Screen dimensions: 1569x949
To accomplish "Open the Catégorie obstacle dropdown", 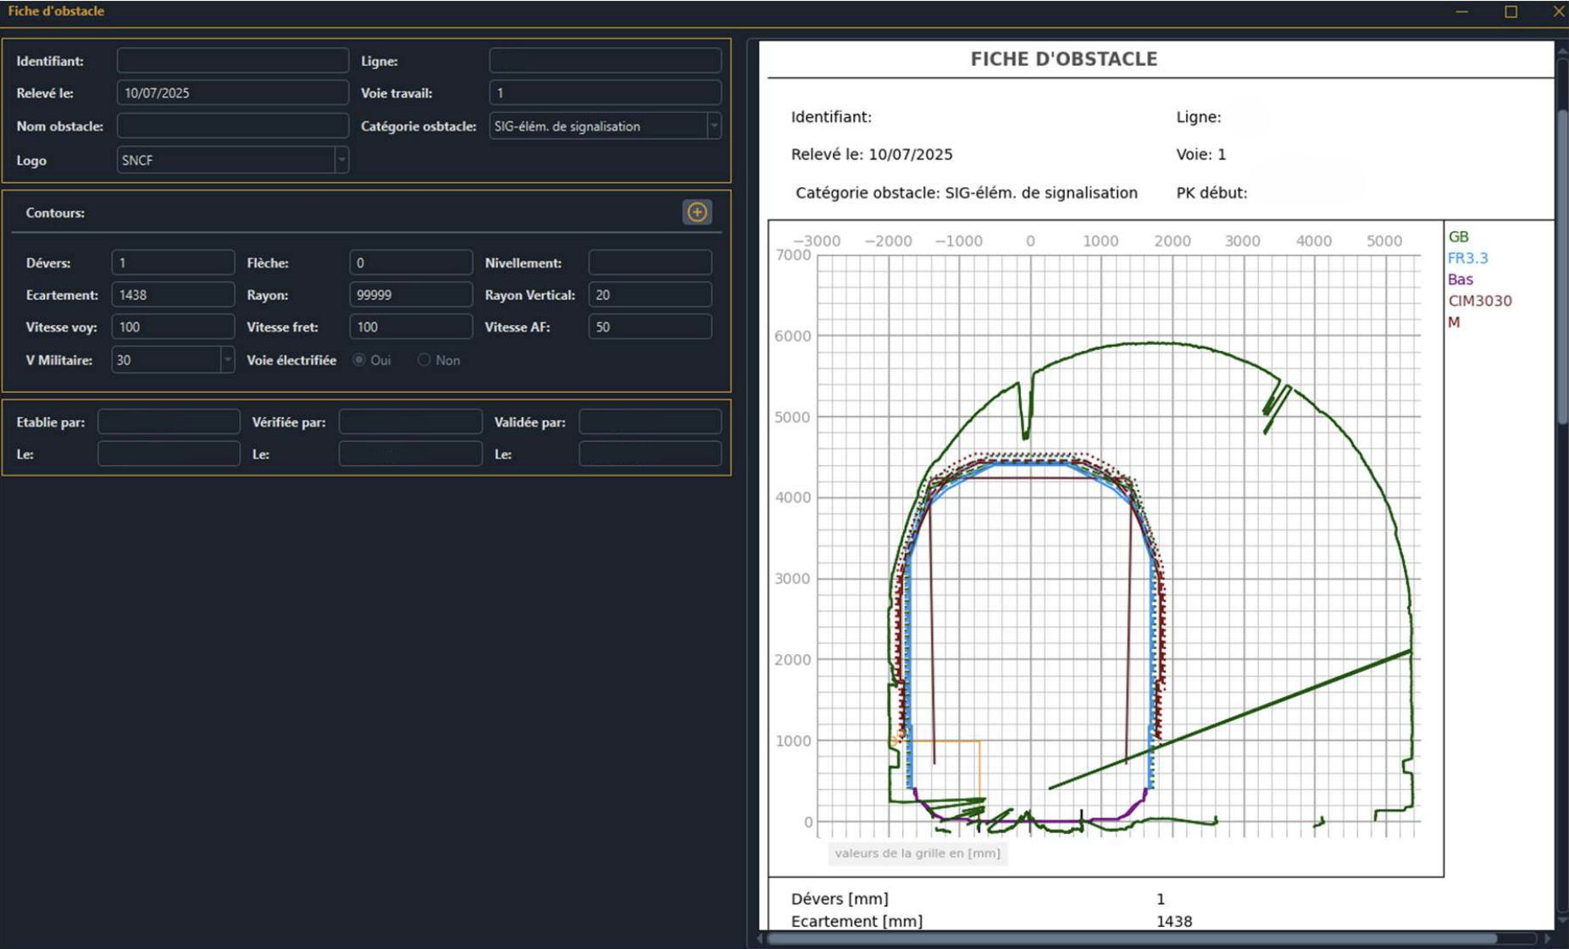I will 714,126.
